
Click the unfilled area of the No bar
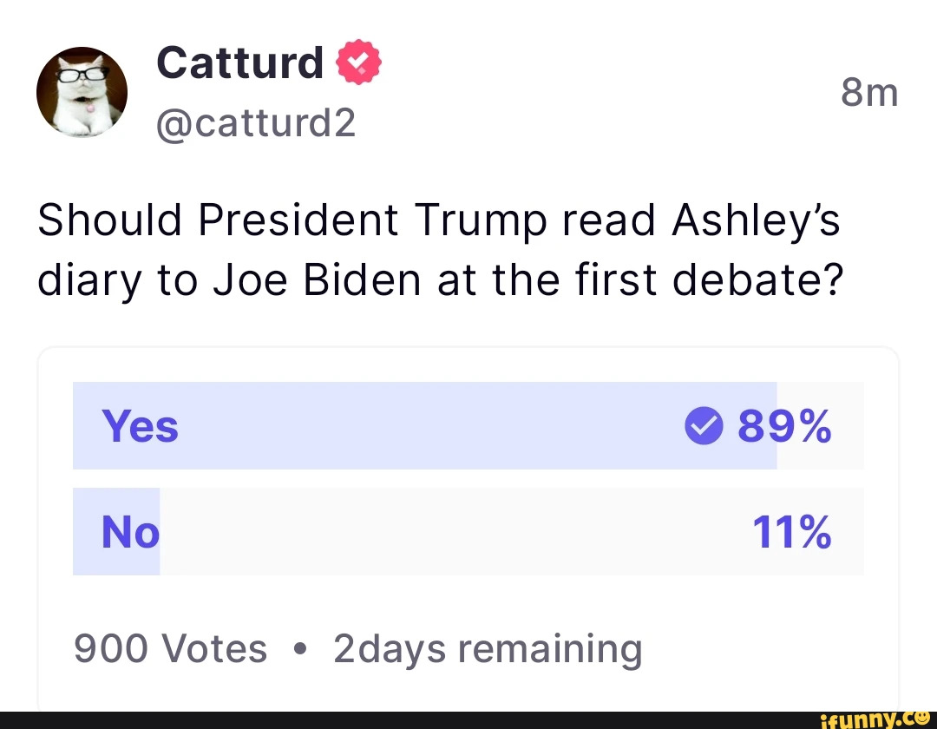click(512, 531)
